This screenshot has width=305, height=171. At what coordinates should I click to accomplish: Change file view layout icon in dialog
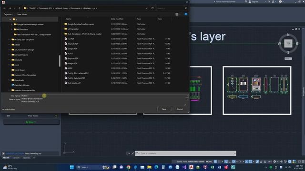[177, 14]
